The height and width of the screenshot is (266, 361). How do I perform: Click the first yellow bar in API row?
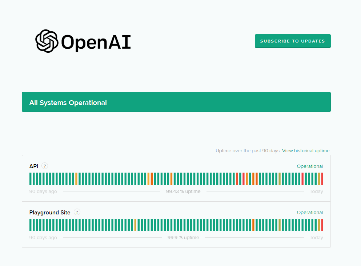coord(76,179)
